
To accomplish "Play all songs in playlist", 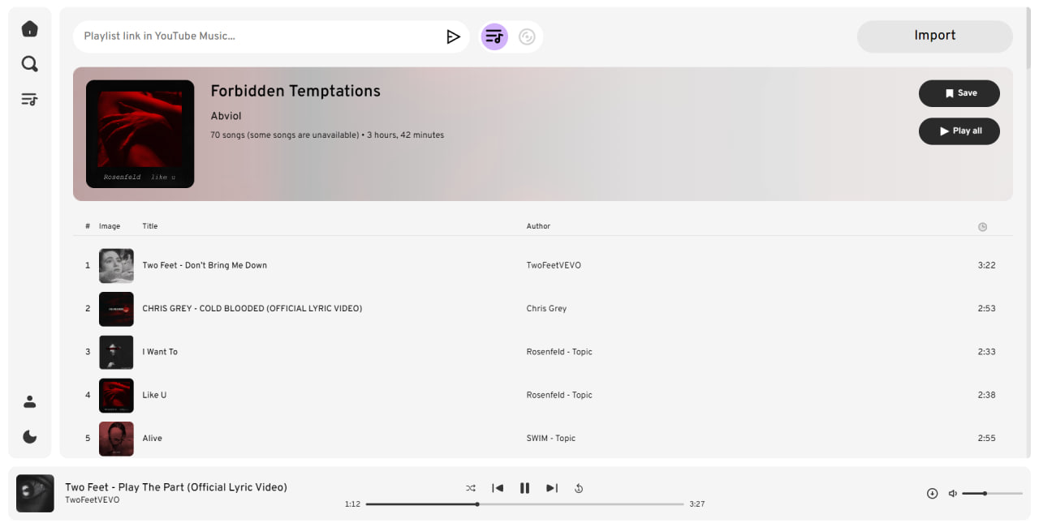I will (959, 131).
